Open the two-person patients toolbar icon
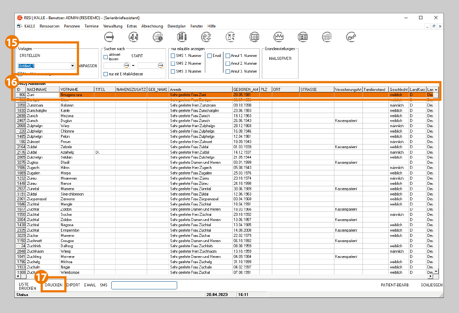 [134, 37]
